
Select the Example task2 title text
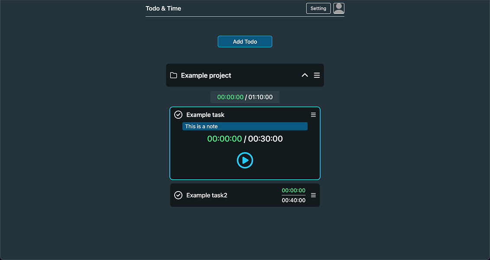[207, 195]
